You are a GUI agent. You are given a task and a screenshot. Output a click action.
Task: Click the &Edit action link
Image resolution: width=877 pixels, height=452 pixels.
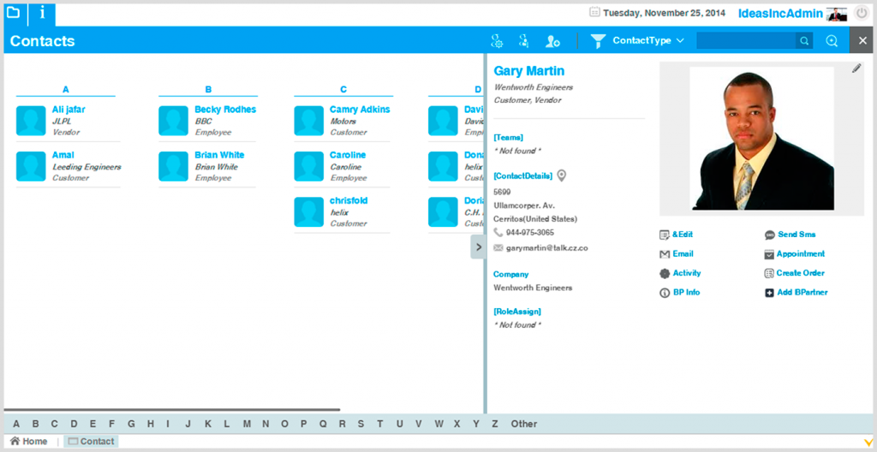pyautogui.click(x=677, y=235)
